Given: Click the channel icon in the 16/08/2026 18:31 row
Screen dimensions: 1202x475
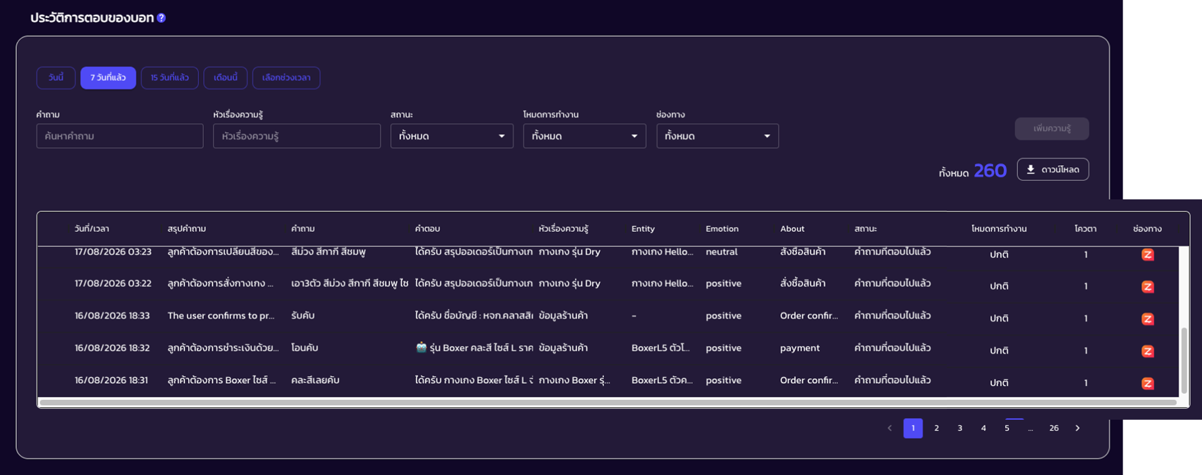Looking at the screenshot, I should click(x=1147, y=383).
